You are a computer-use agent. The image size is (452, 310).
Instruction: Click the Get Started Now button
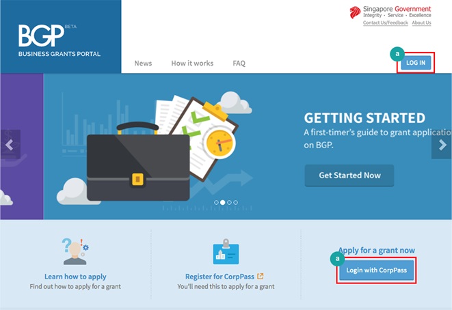[x=349, y=175]
